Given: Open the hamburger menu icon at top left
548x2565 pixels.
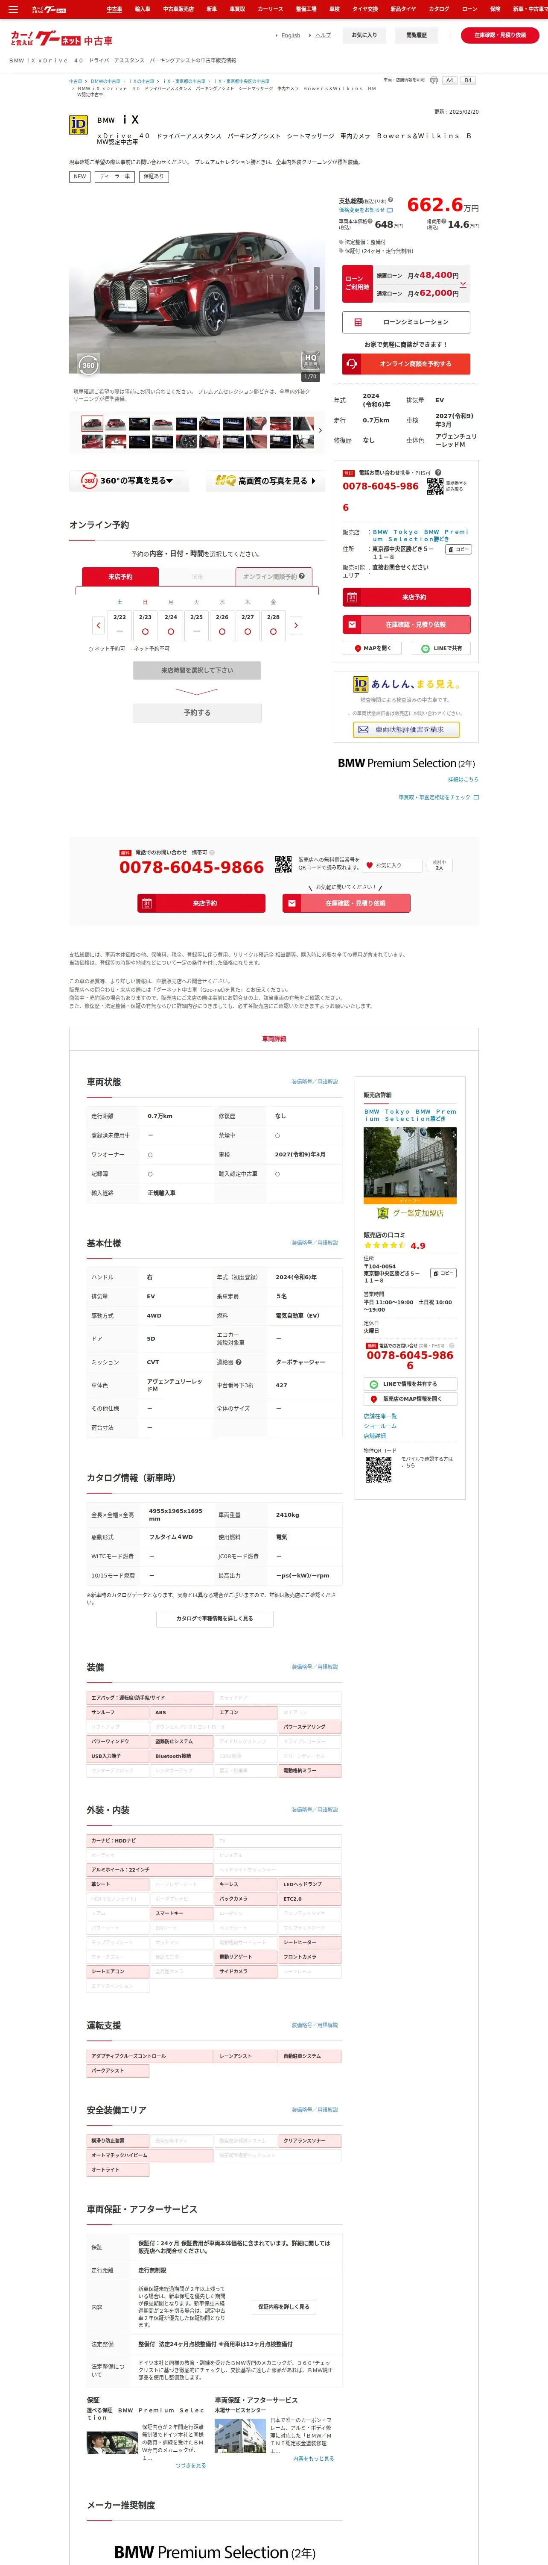Looking at the screenshot, I should (x=12, y=9).
